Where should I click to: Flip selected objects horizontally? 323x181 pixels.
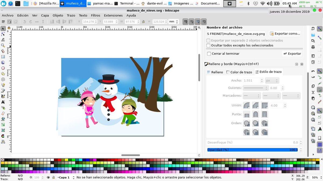click(37, 22)
